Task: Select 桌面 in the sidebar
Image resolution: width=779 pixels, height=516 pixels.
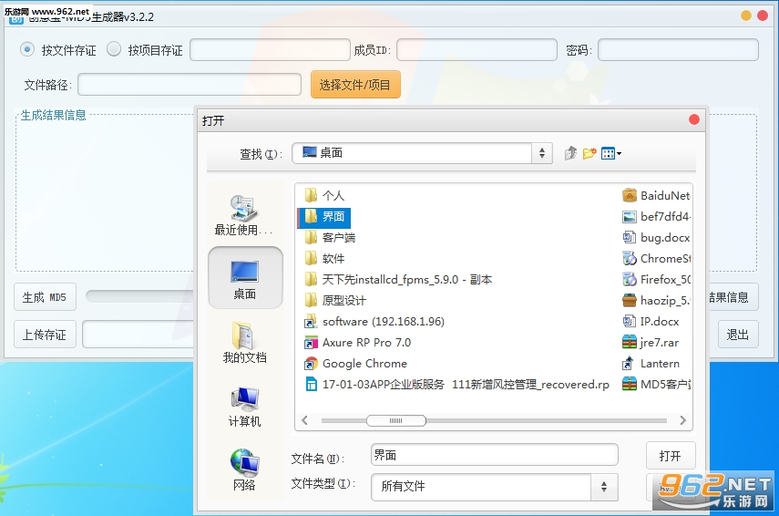Action: point(245,278)
